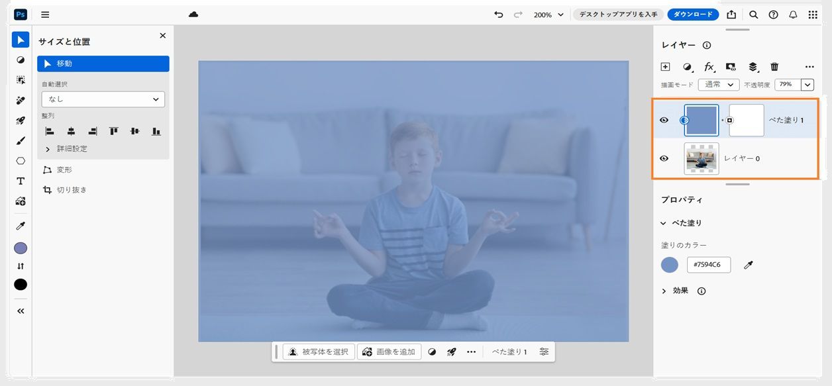
Task: Align horizontal centers
Action: (71, 131)
